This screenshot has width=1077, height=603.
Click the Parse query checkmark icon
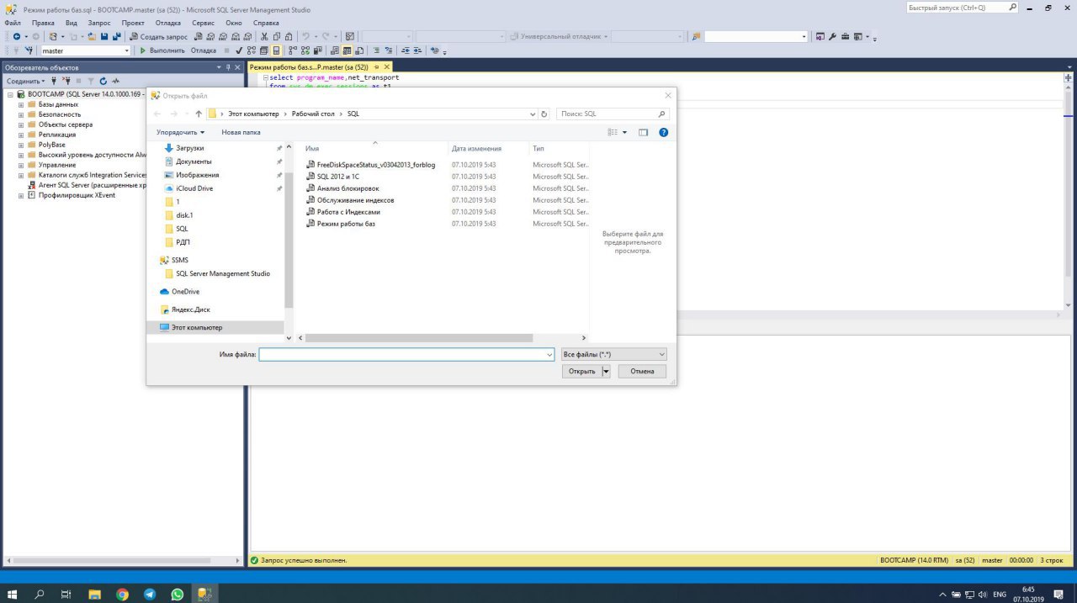(239, 50)
